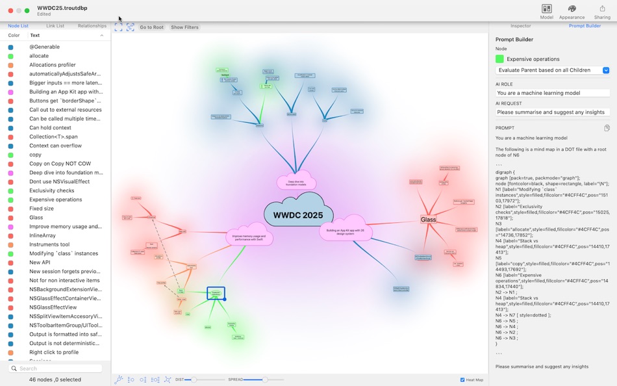Select the allocate row in node list
Viewport: 617px width, 386px height.
[x=55, y=56]
